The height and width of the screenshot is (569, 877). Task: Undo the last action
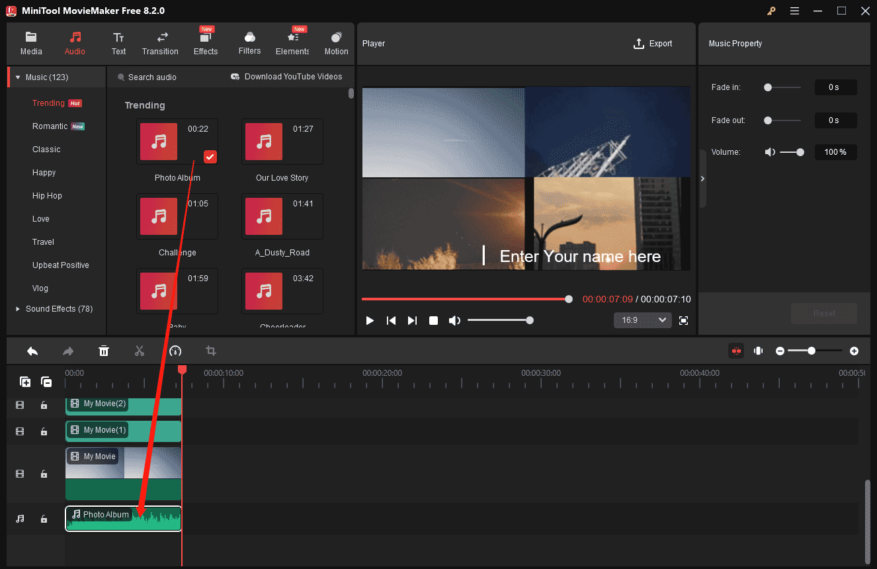[x=32, y=351]
